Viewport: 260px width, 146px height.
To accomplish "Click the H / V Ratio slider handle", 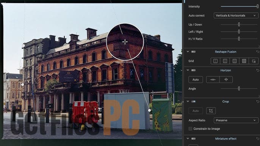I will point(239,39).
